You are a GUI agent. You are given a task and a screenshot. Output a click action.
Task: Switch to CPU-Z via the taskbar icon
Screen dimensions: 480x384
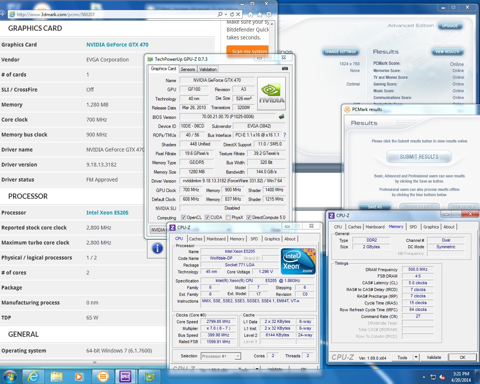point(125,376)
